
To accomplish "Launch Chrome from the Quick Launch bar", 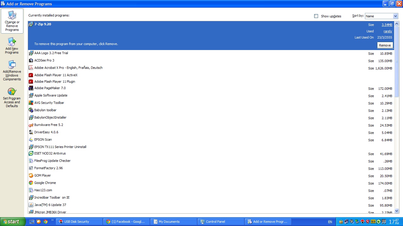I will pos(45,222).
